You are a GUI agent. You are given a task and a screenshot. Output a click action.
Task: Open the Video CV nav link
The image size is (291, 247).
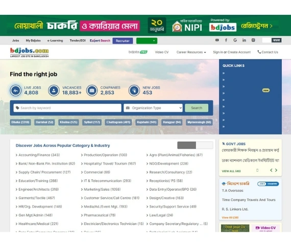click(x=162, y=52)
